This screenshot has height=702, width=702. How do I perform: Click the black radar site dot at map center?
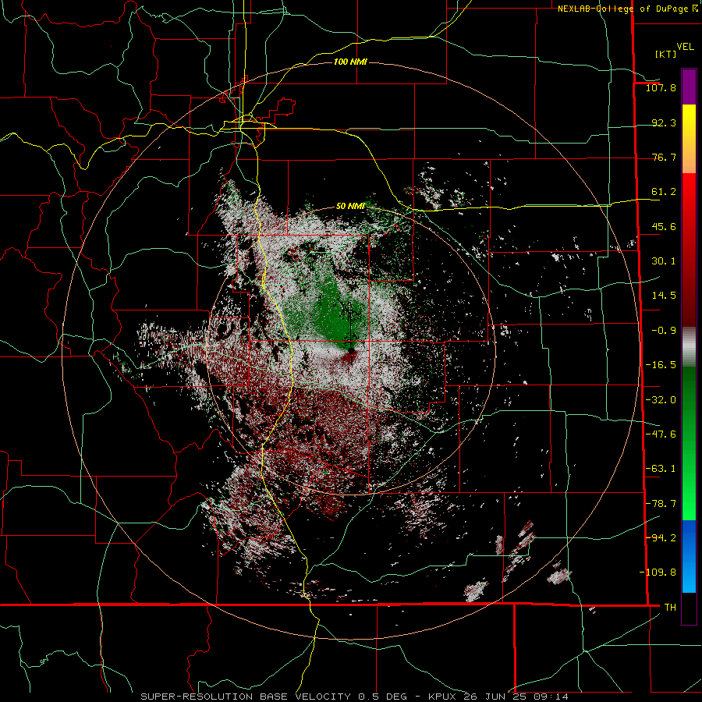351,350
